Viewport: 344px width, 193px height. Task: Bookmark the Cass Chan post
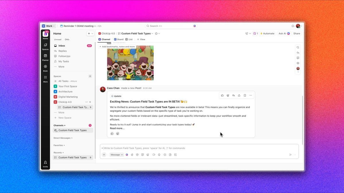tap(245, 95)
